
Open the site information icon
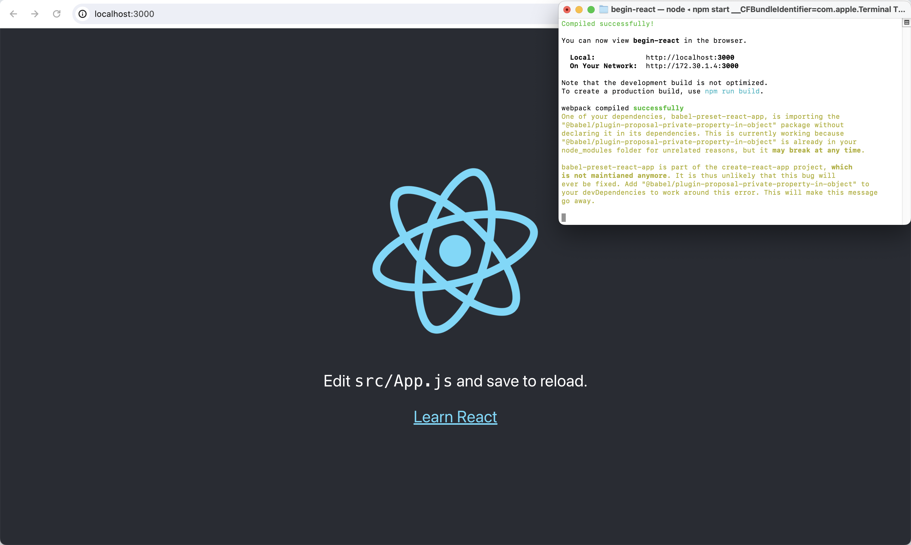click(83, 14)
